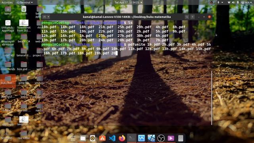Open AmazingWeb-master folder

point(8,40)
